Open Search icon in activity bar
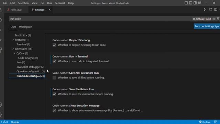 [x=1, y=20]
